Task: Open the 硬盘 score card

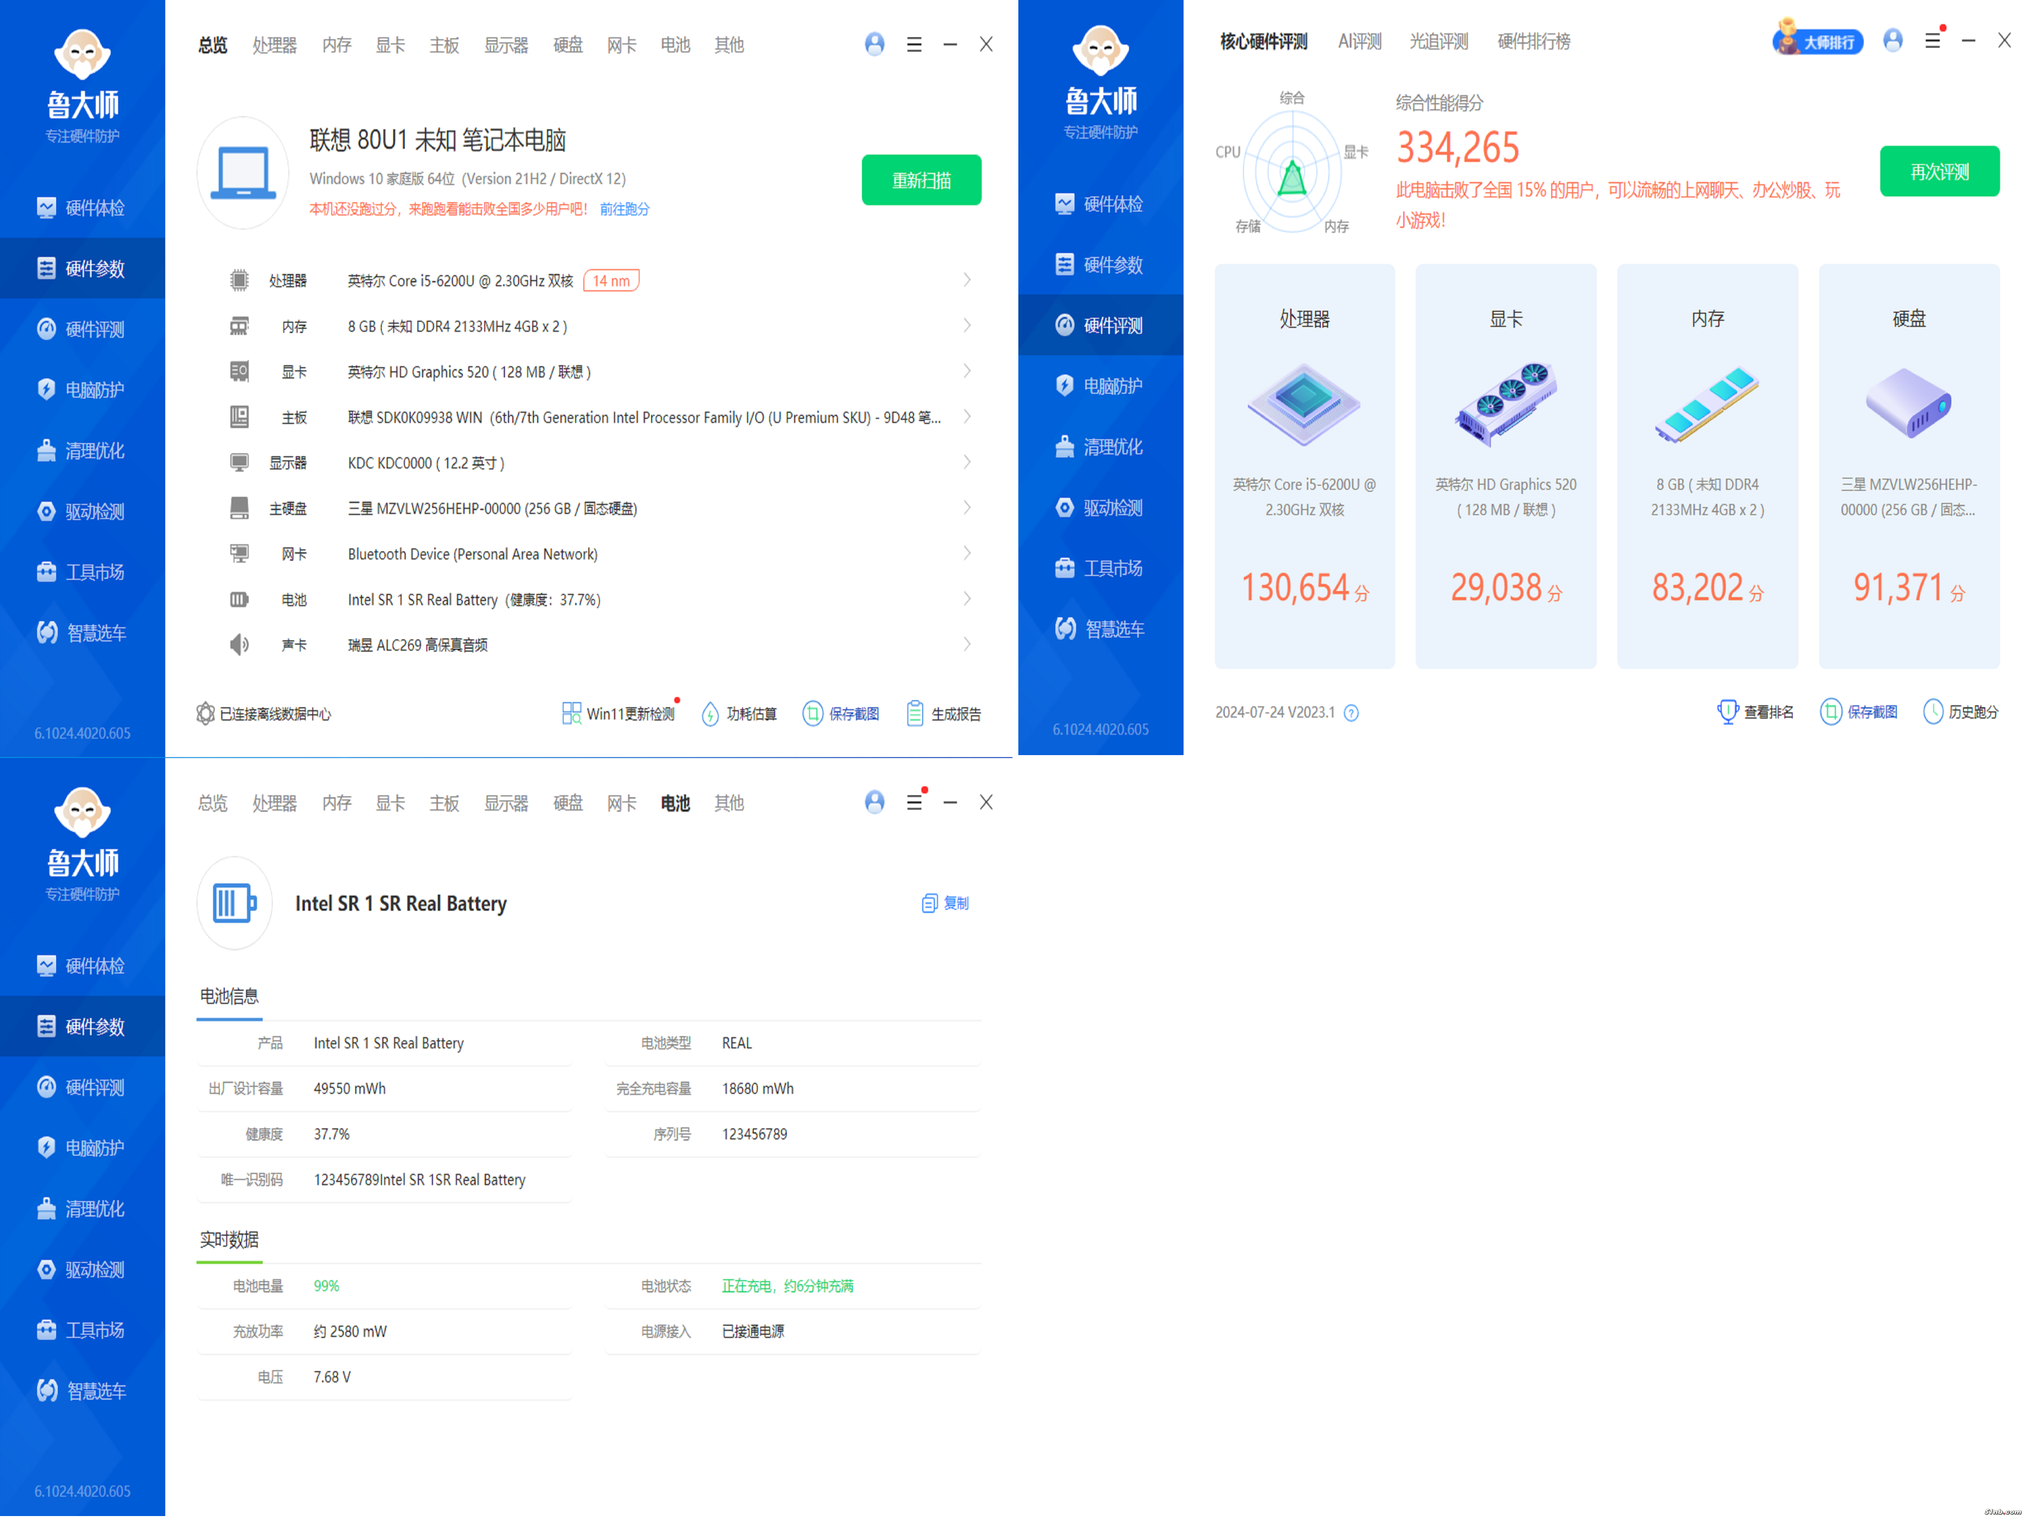Action: tap(1909, 467)
